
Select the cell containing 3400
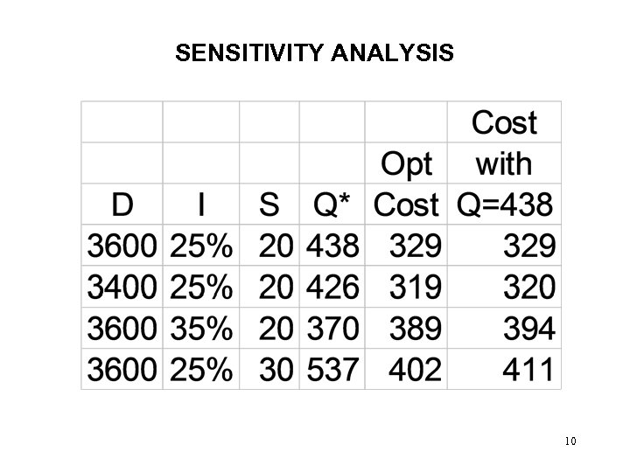[122, 288]
